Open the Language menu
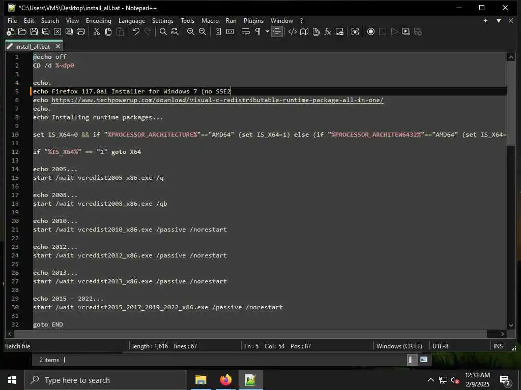The image size is (521, 390). [132, 20]
